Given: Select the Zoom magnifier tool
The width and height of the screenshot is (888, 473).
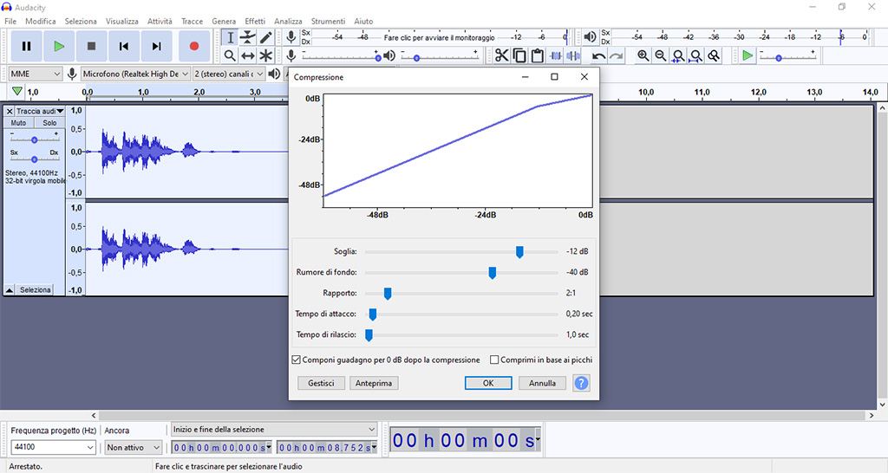Looking at the screenshot, I should tap(230, 55).
